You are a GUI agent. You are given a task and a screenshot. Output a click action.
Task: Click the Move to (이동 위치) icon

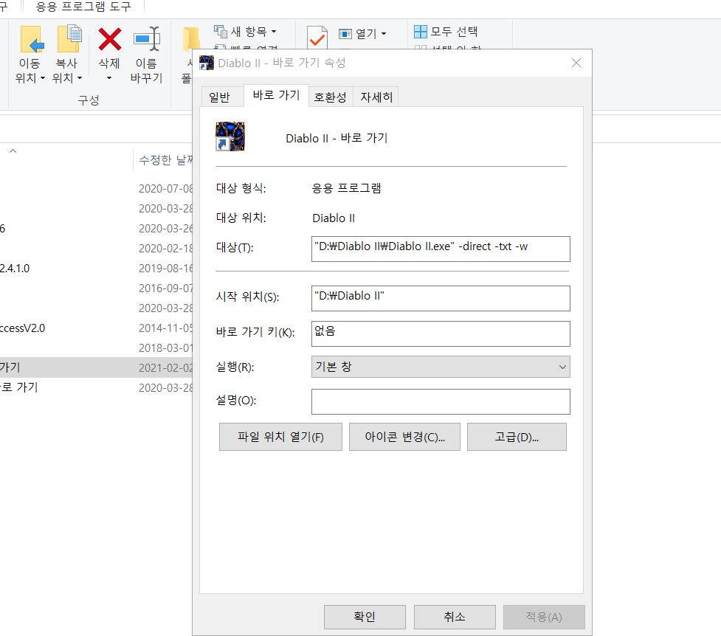tap(32, 40)
